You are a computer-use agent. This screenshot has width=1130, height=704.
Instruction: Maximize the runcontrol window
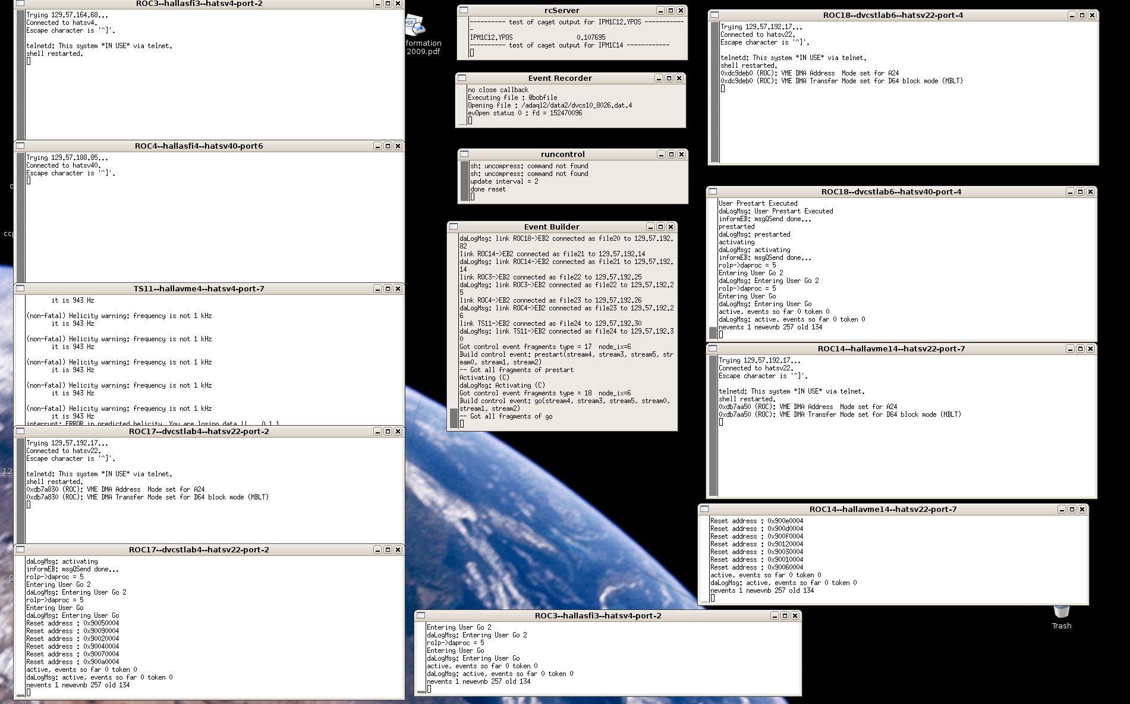point(671,154)
